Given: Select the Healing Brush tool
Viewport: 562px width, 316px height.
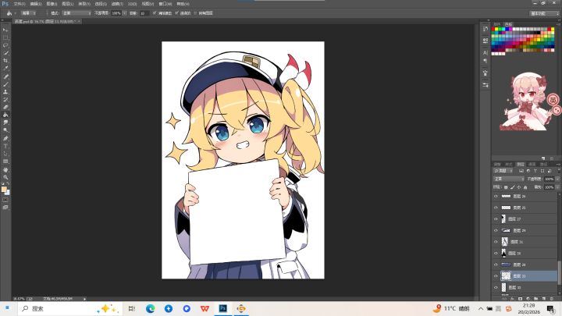Looking at the screenshot, I should coord(5,76).
